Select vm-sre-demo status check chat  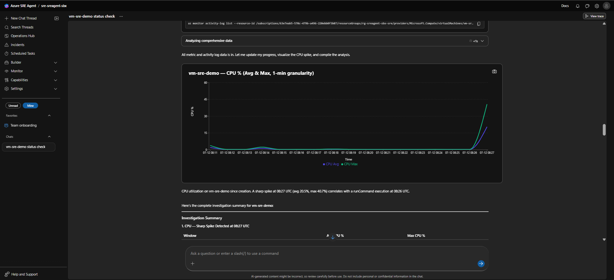[28, 147]
